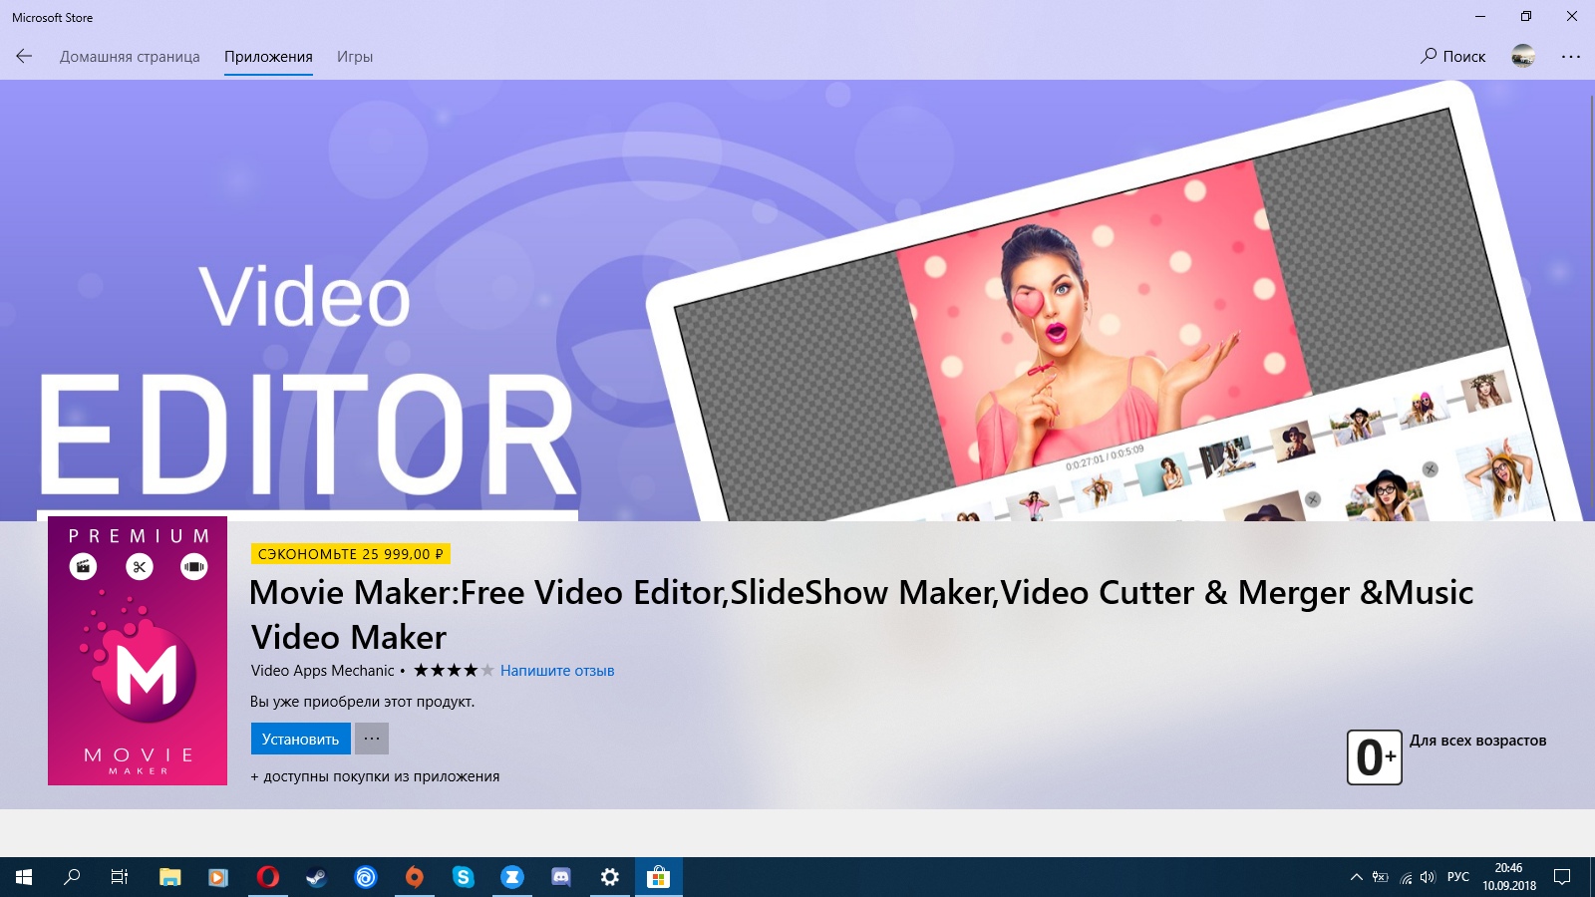Open the Поиск search
Image resolution: width=1595 pixels, height=897 pixels.
point(1452,57)
